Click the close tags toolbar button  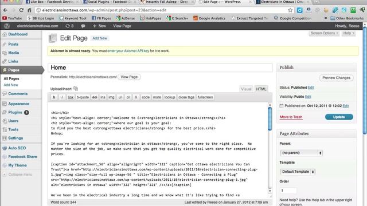[186, 97]
